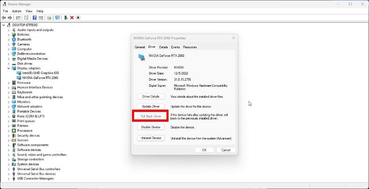Expand the Human Interface Devices node
Viewport: 369px width, 189px height.
tap(9, 87)
